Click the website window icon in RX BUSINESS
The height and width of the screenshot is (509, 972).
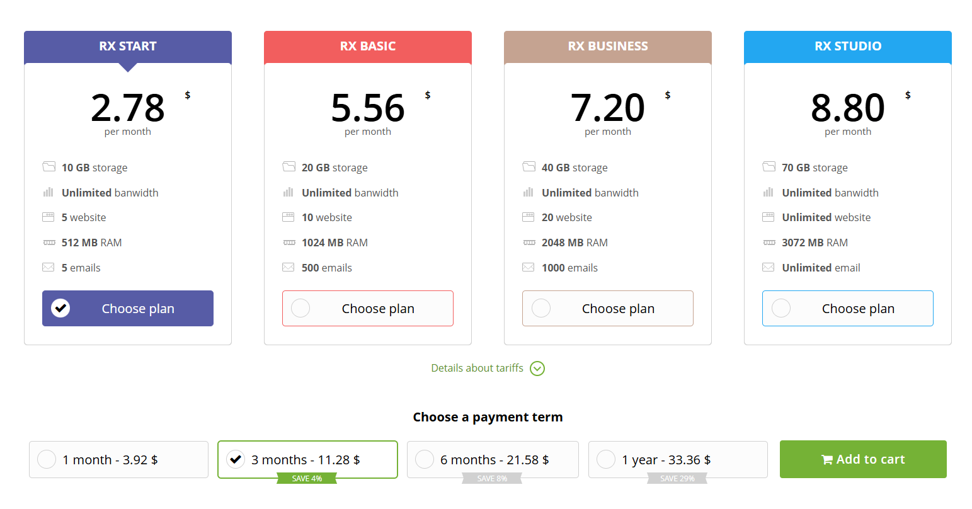[x=529, y=217]
